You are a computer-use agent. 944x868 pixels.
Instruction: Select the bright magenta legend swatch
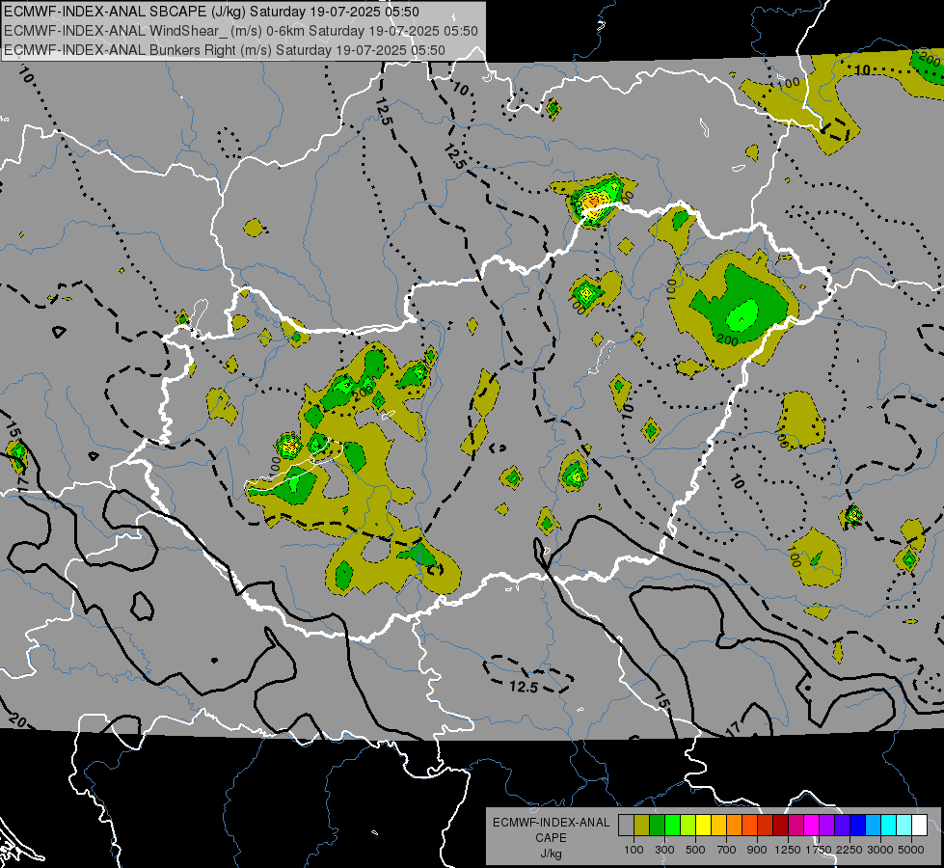point(812,825)
